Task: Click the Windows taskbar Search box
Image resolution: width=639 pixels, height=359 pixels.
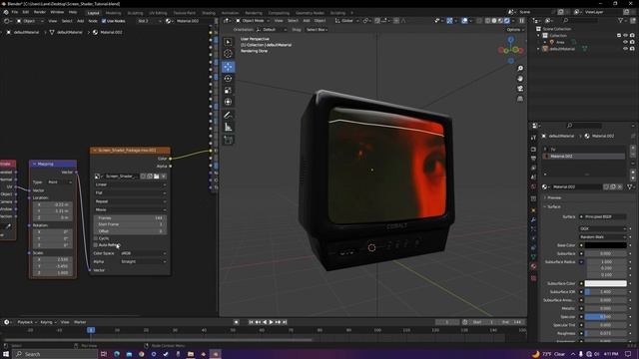Action: click(55, 354)
